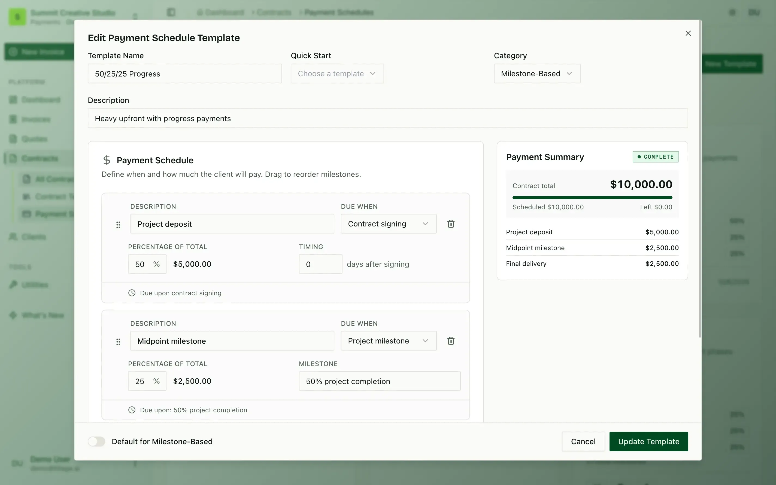This screenshot has width=776, height=485.
Task: Toggle Default for Milestone-Based switch
Action: pyautogui.click(x=97, y=441)
